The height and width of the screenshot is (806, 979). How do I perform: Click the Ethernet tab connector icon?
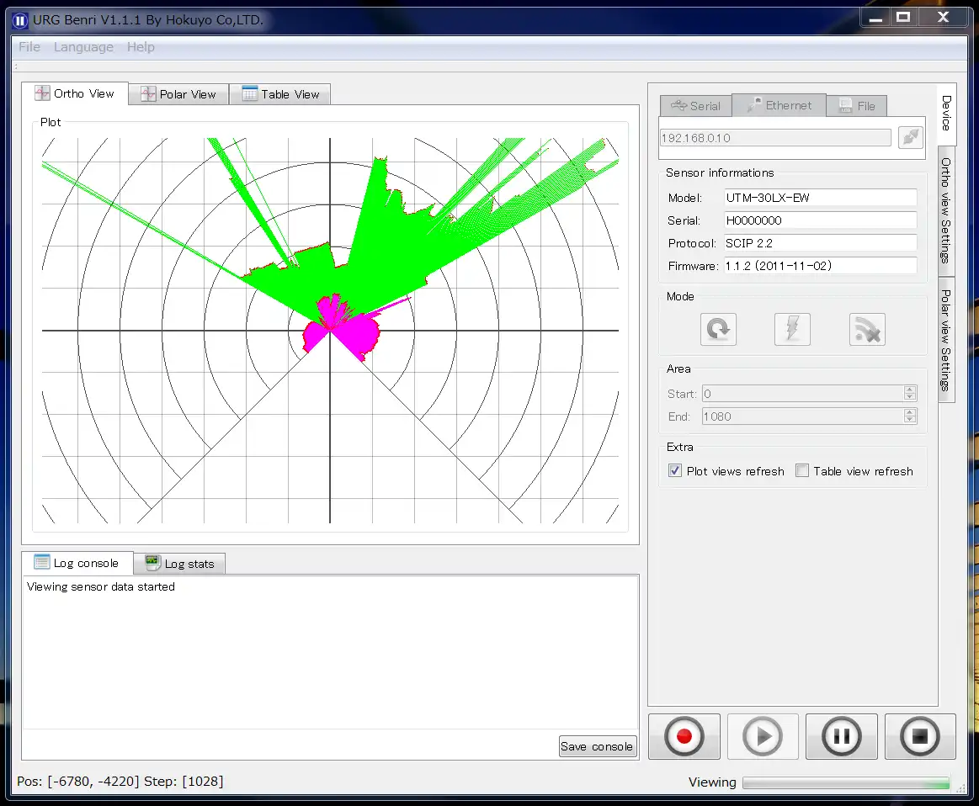click(x=755, y=104)
